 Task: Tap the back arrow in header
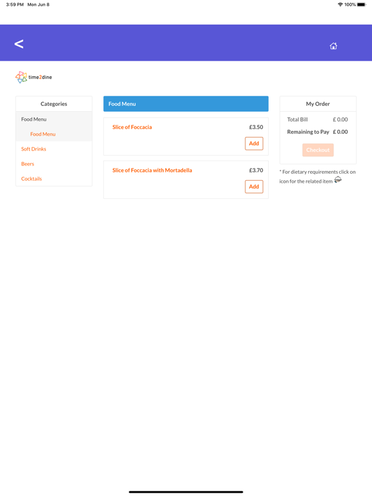click(19, 44)
